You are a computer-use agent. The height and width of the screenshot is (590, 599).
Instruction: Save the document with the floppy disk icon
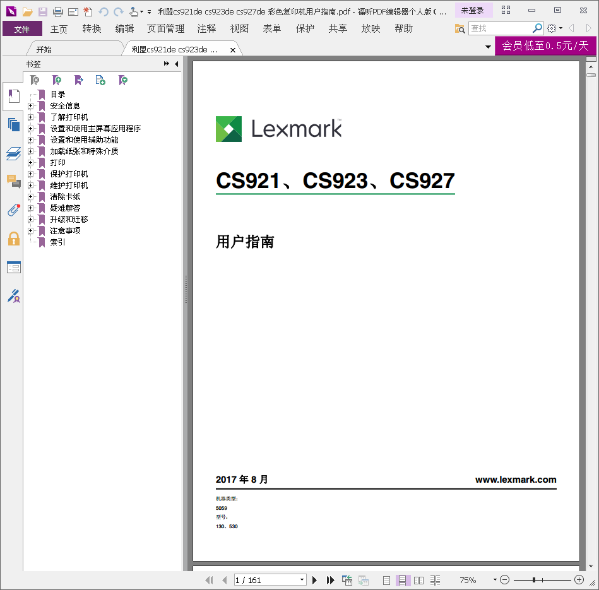(43, 12)
